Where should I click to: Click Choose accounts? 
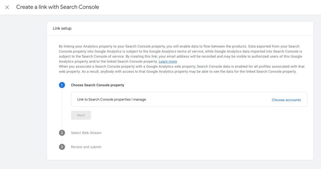click(x=286, y=100)
